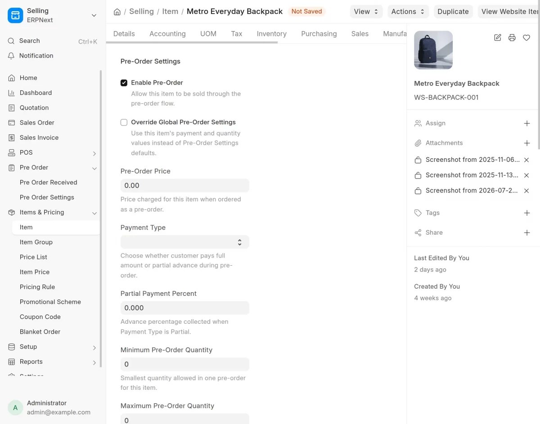Image resolution: width=540 pixels, height=424 pixels.
Task: Click the Pre-Order Price input field
Action: click(184, 186)
